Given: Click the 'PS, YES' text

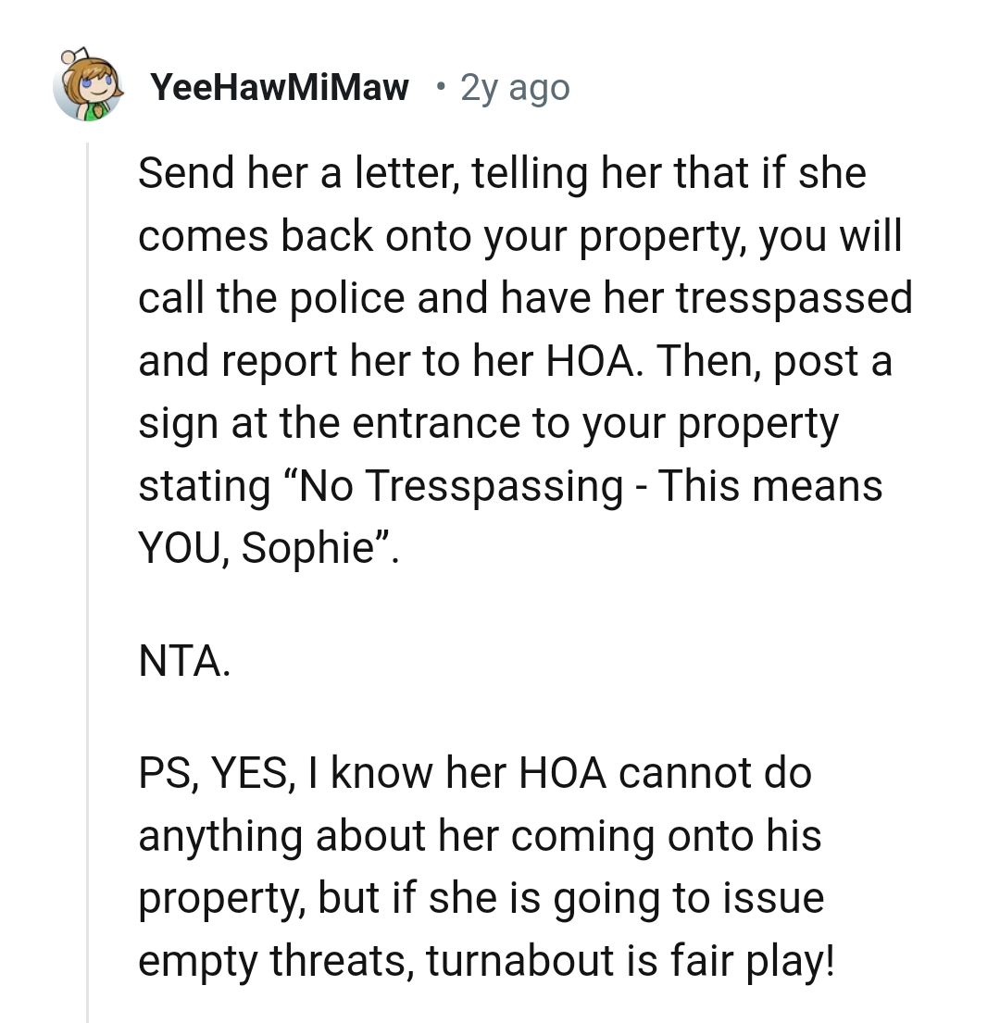Looking at the screenshot, I should pyautogui.click(x=217, y=774).
